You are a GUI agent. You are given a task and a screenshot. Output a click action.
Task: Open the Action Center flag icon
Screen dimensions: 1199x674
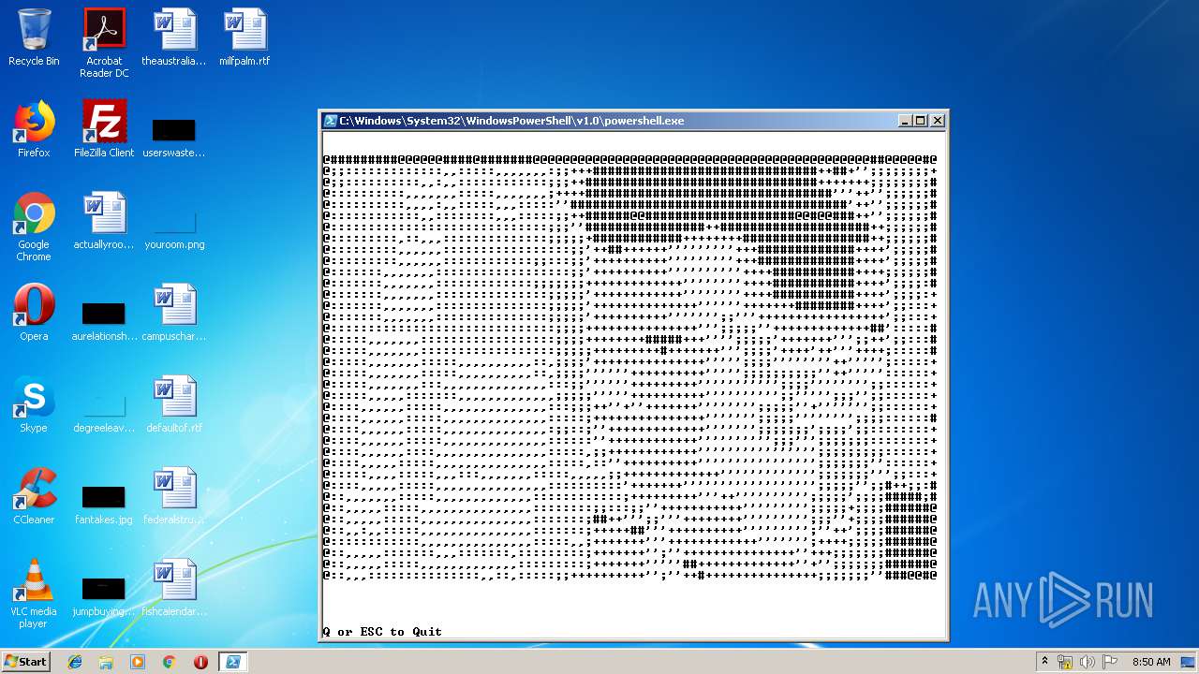tap(1110, 662)
